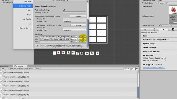Click the JDK path field
Image resolution: width=177 pixels, height=99 pixels.
[x=55, y=39]
